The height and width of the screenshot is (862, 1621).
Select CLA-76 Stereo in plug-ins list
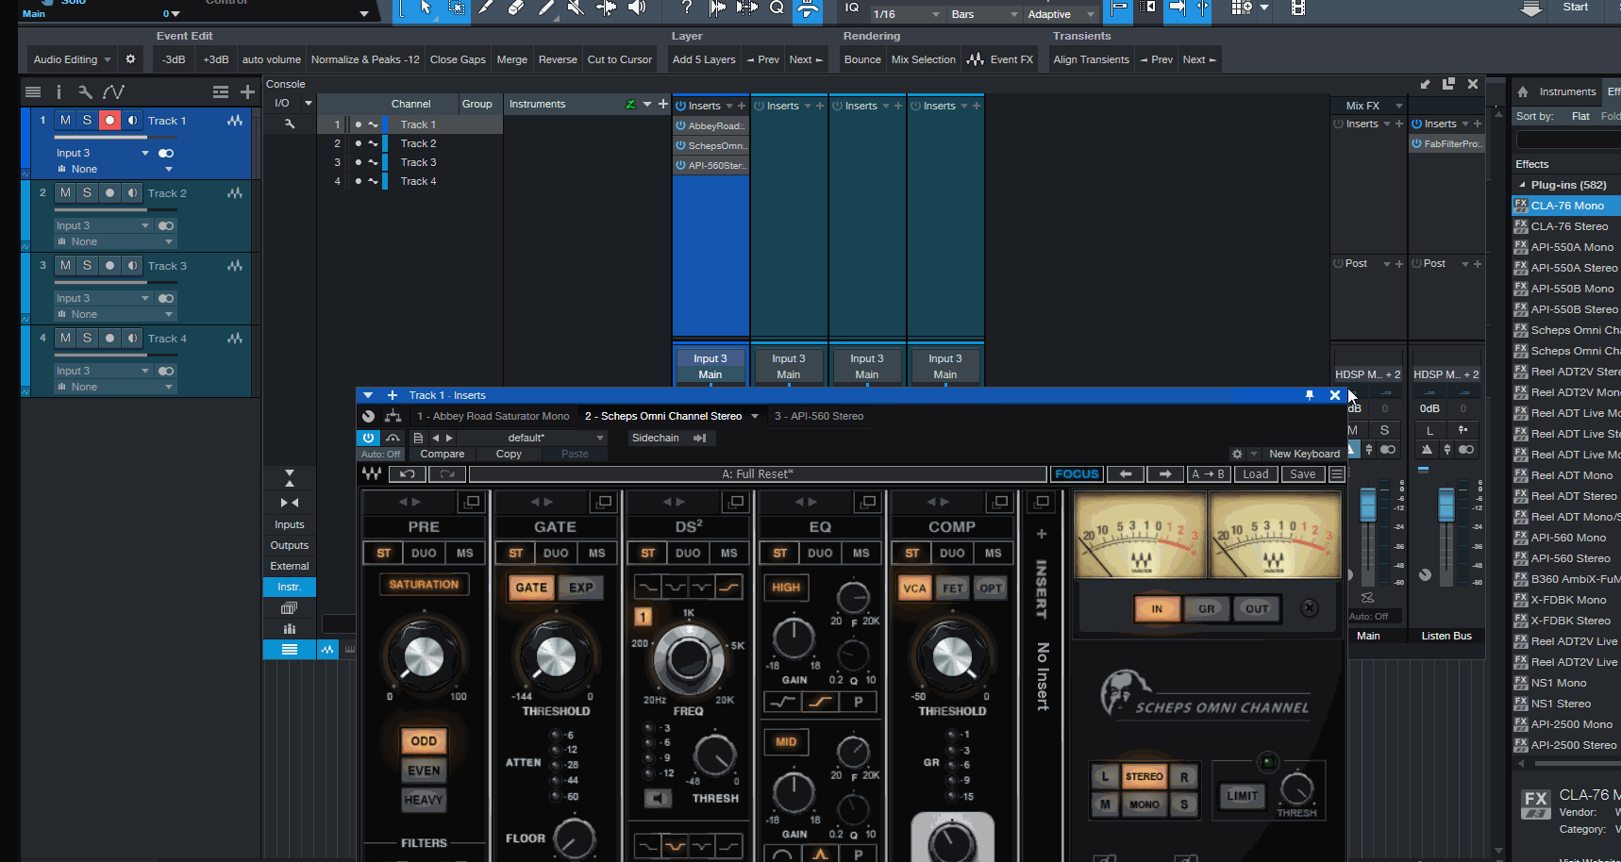click(x=1568, y=226)
